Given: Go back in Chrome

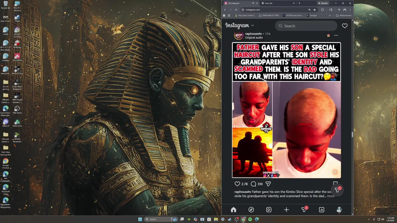Looking at the screenshot, I should pyautogui.click(x=225, y=10).
